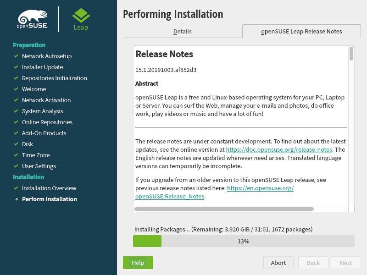Screen dimensions: 367x275
Task: Click the openSUSE chameleon logo
Action: [x=33, y=19]
